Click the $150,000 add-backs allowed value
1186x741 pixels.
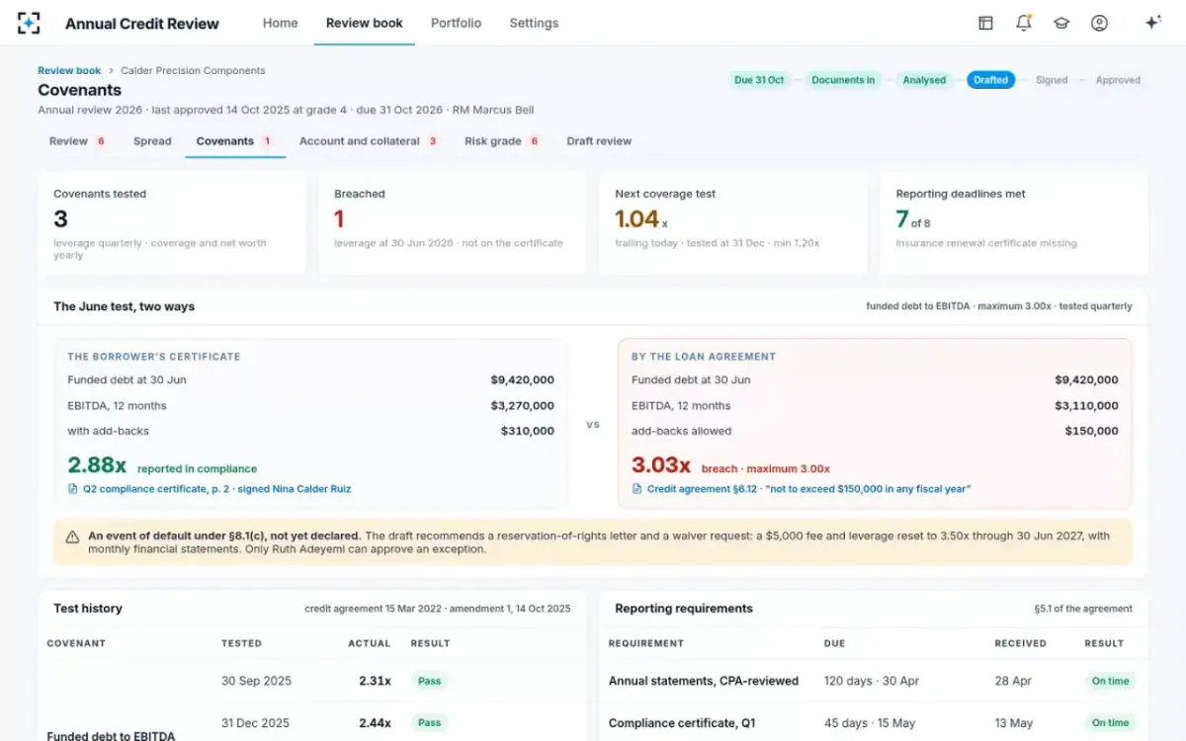pyautogui.click(x=1092, y=431)
